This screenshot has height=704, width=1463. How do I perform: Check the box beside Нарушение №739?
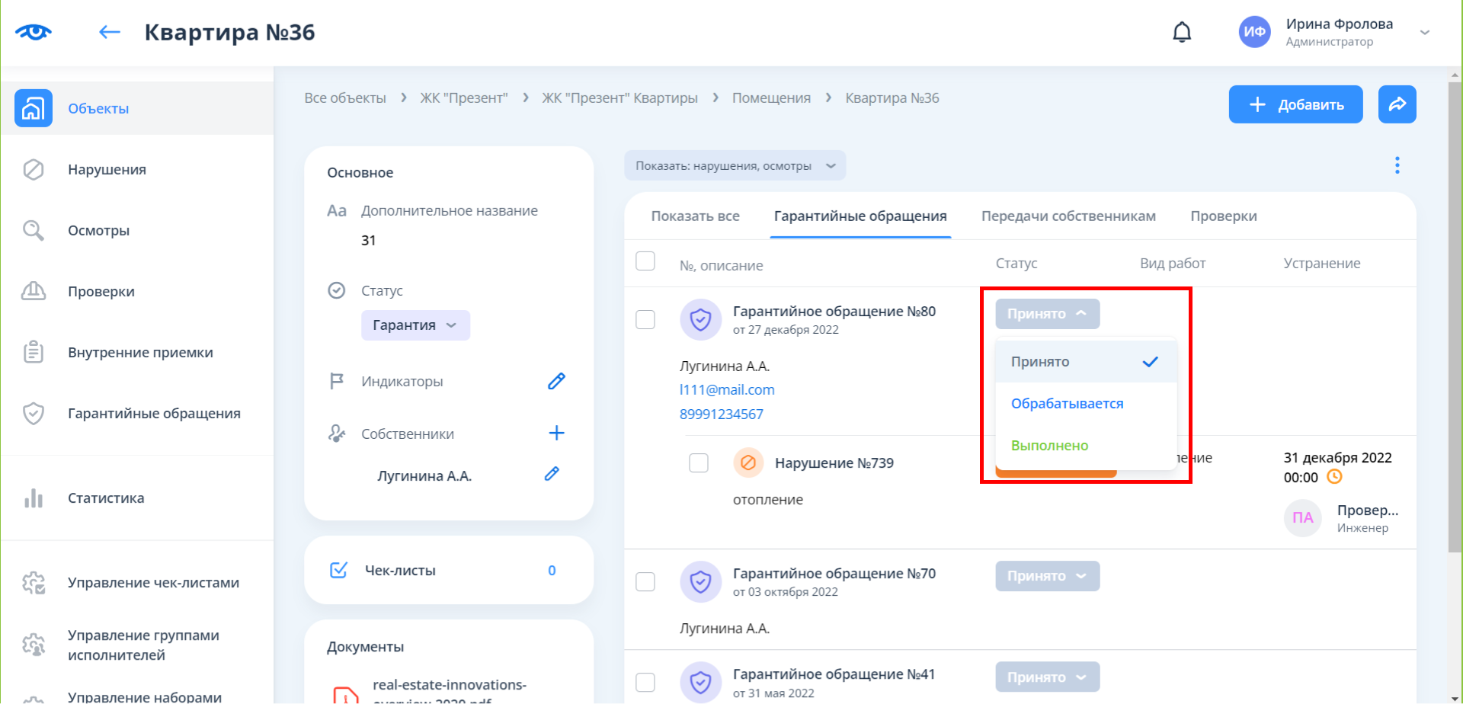click(699, 463)
